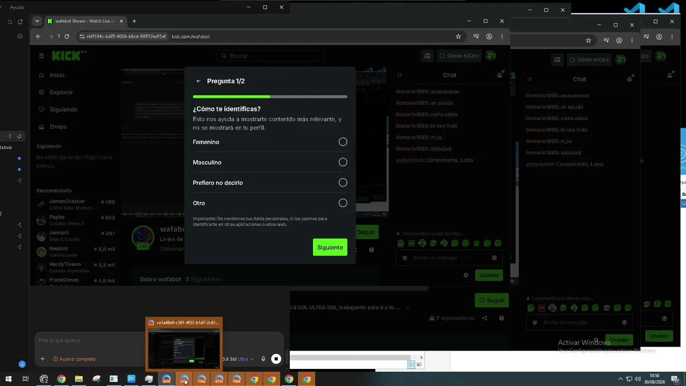Image resolution: width=686 pixels, height=386 pixels.
Task: Collapse the chat panel in front window
Action: click(400, 75)
